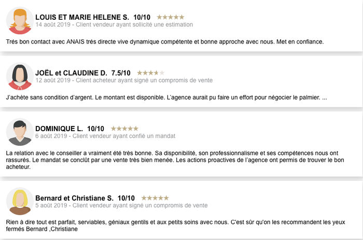Click the 6 août 2019 mandat subtitle
Image resolution: width=363 pixels, height=240 pixels.
click(105, 136)
